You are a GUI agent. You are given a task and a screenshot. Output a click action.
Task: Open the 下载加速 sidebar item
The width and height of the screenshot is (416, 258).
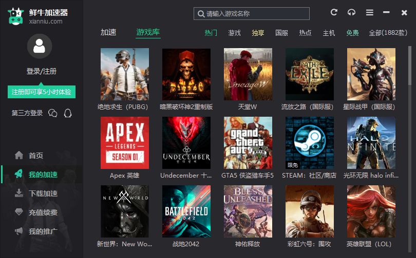pos(42,193)
